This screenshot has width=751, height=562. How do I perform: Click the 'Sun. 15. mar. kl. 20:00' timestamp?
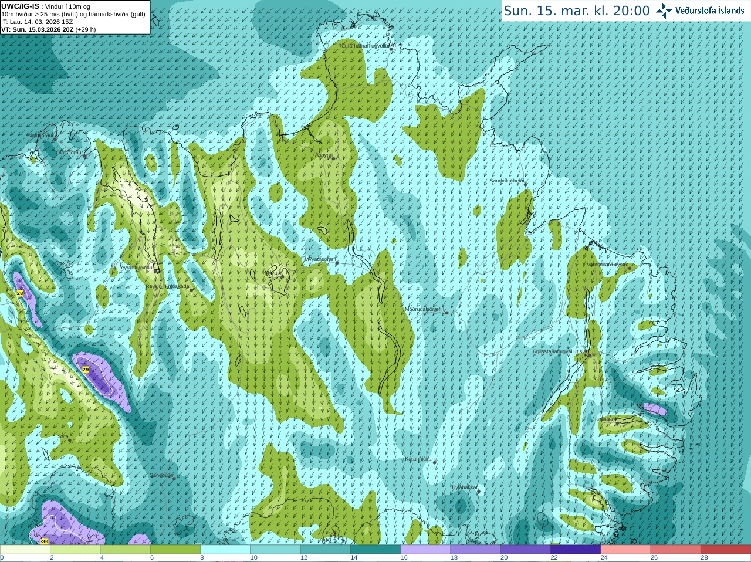point(577,11)
